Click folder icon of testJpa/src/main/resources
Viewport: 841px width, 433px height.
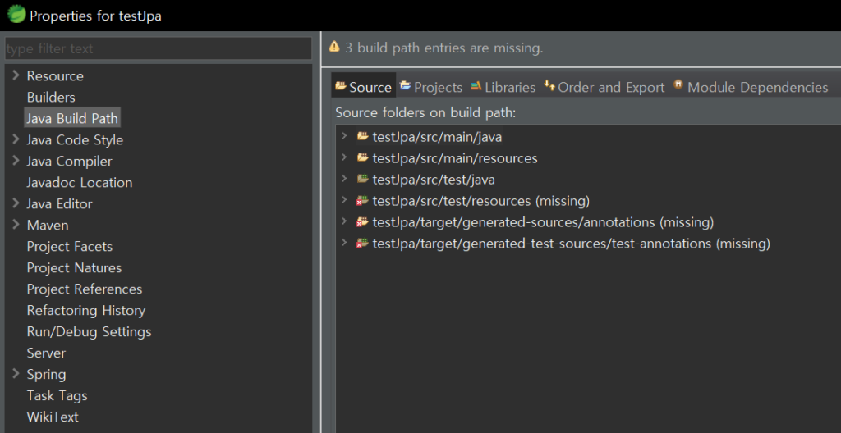tap(362, 158)
